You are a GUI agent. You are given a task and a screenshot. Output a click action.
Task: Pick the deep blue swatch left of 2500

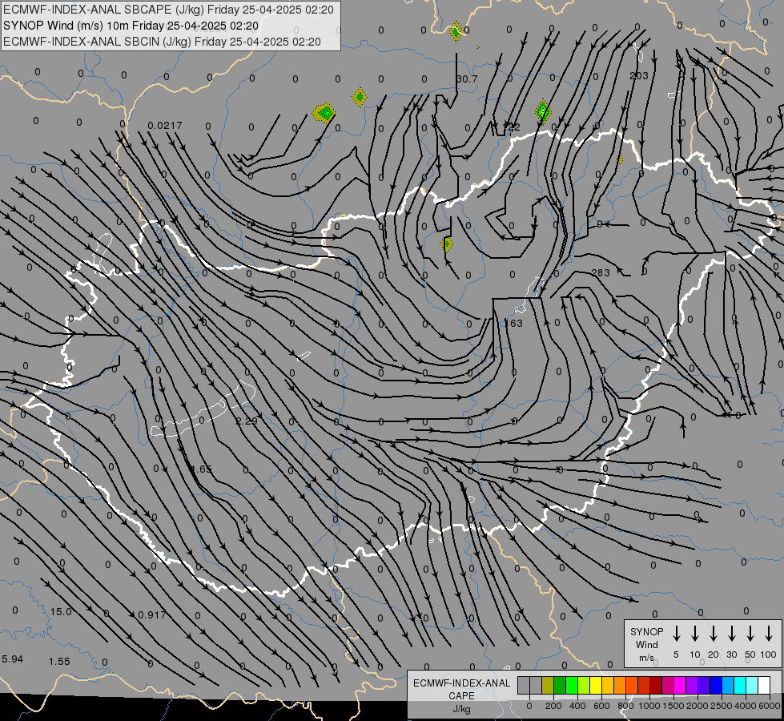point(717,686)
